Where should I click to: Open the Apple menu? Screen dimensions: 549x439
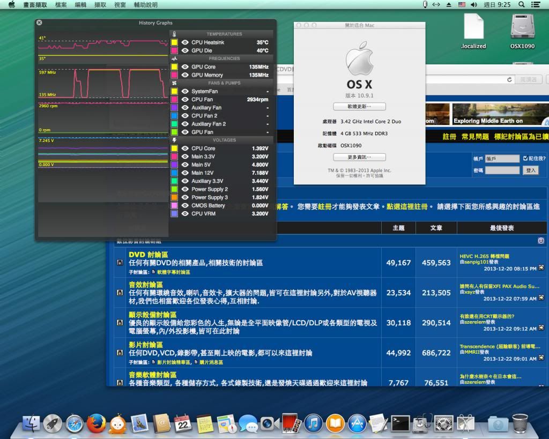coord(12,4)
